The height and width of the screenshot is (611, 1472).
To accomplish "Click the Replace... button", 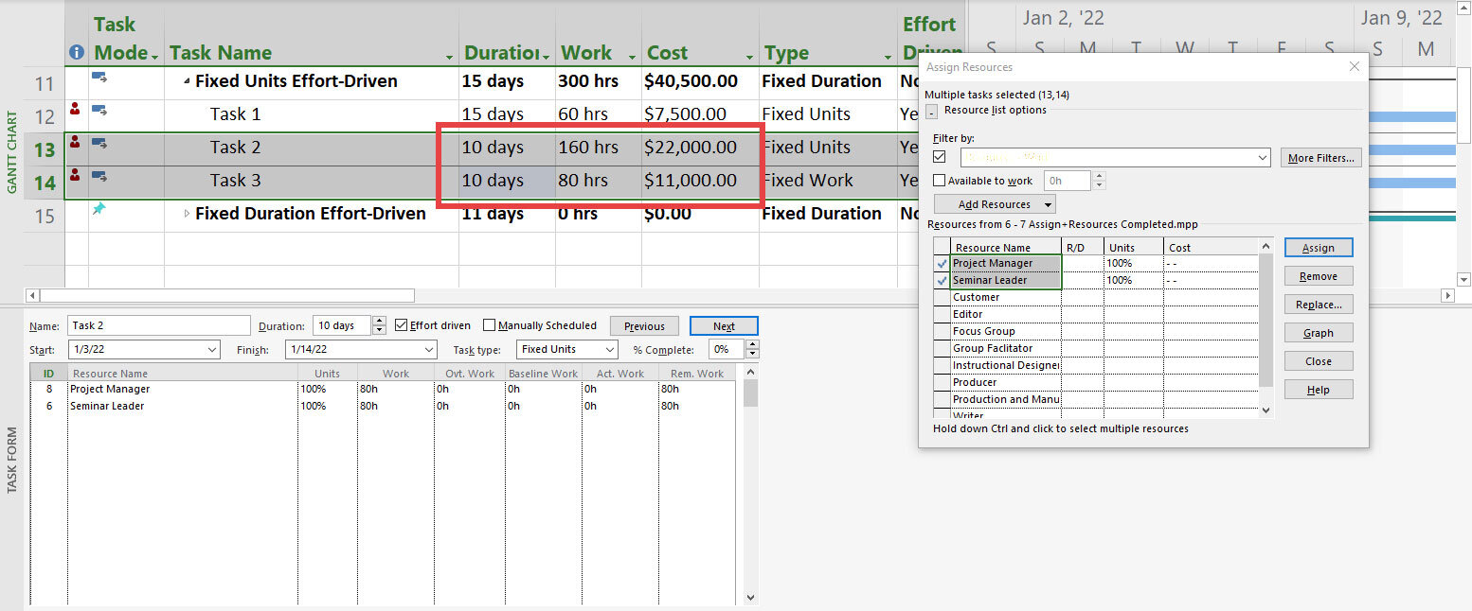I will pos(1319,305).
